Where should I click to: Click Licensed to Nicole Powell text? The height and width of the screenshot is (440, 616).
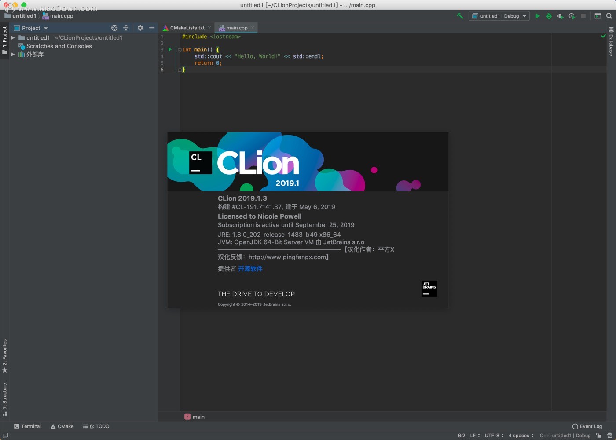tap(260, 216)
